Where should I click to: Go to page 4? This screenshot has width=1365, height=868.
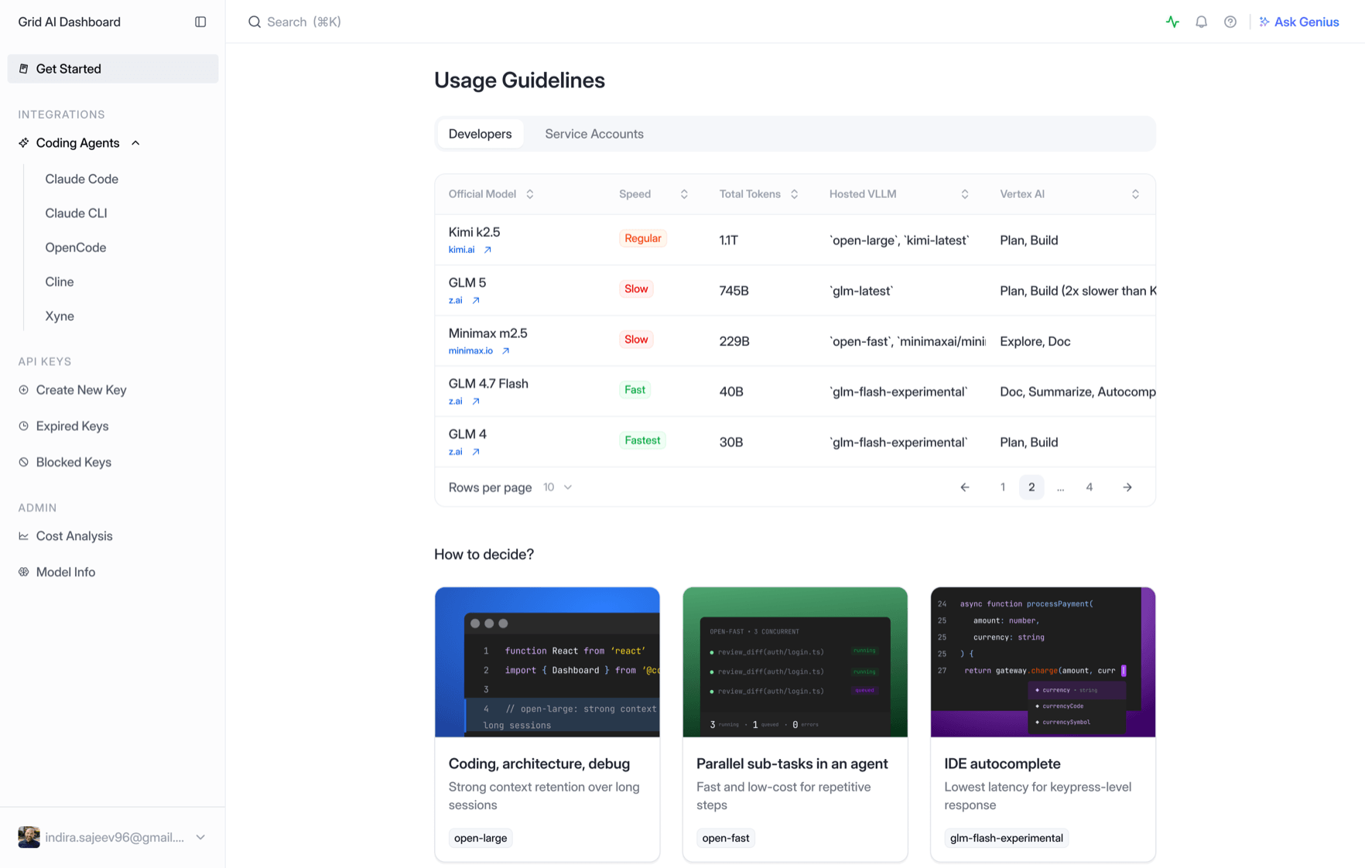[x=1089, y=487]
